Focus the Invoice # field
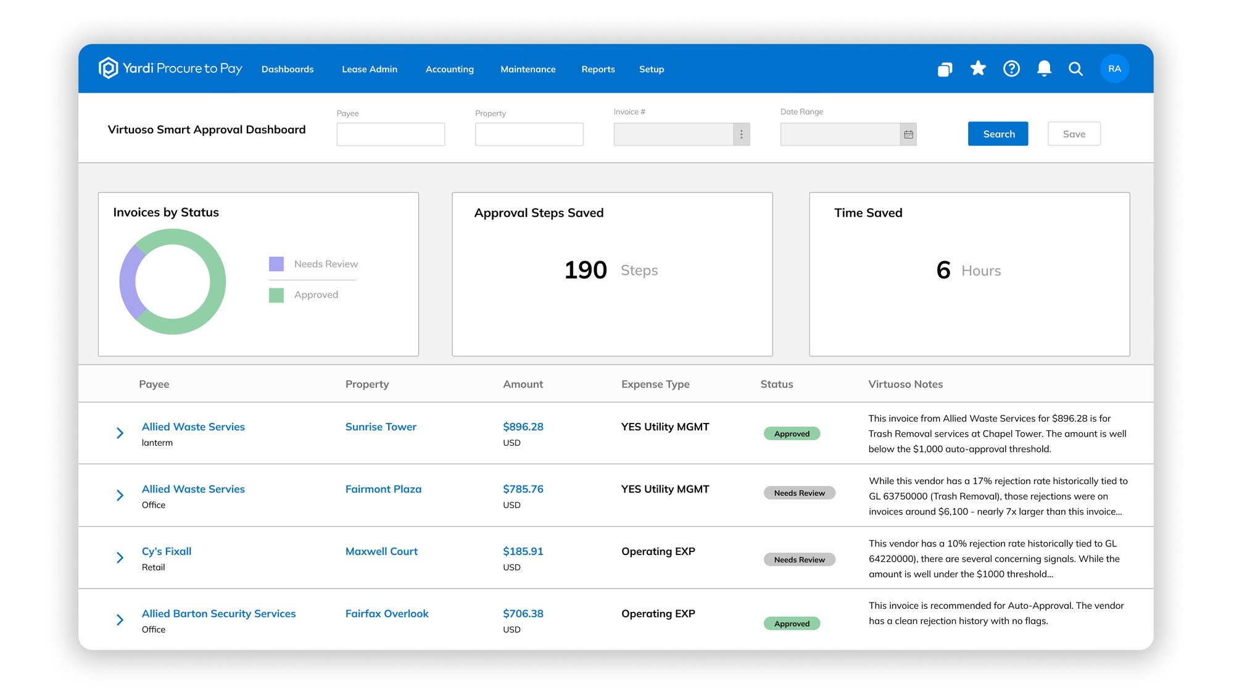The width and height of the screenshot is (1234, 694). coord(674,135)
